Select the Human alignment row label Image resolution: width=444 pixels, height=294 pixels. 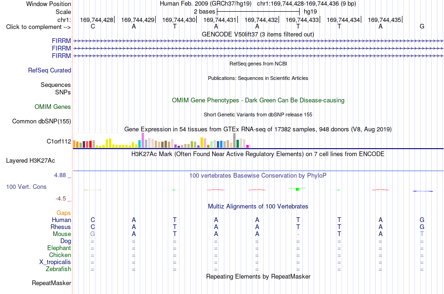click(61, 220)
